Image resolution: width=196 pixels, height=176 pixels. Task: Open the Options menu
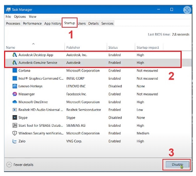(20, 17)
